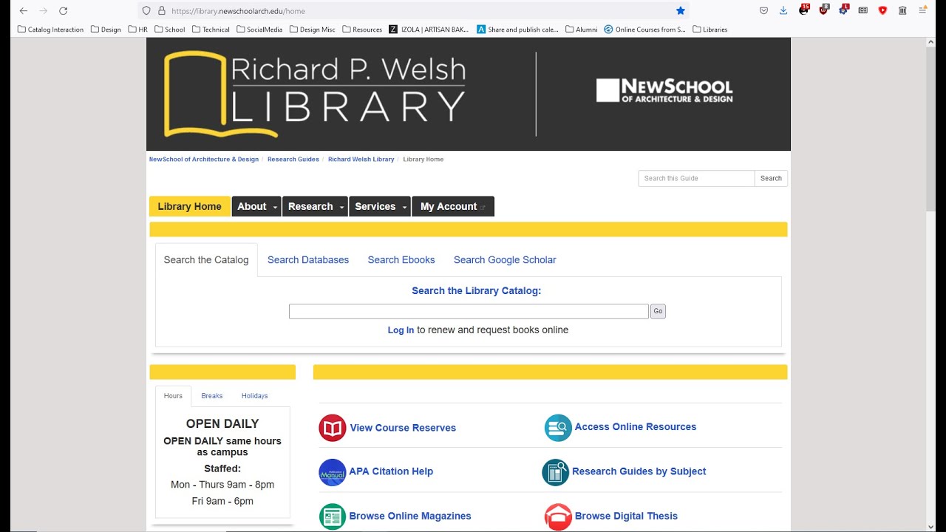Open the Pocket save icon
The width and height of the screenshot is (946, 532).
[764, 10]
